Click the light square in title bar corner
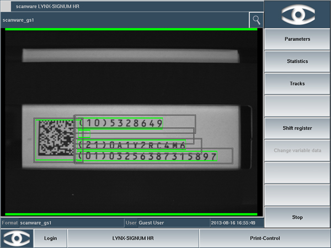Viewport: 331px width, 248px height. pyautogui.click(x=6, y=7)
